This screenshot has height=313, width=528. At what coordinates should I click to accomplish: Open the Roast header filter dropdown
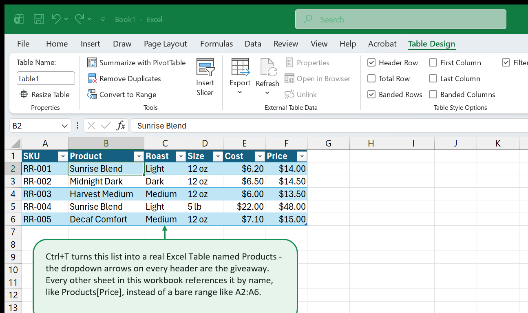click(181, 156)
